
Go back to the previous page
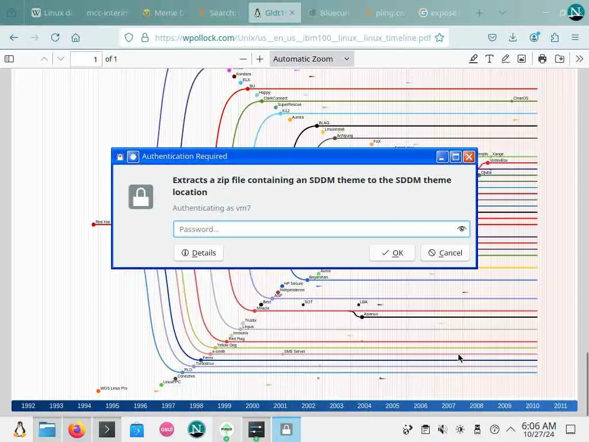click(14, 37)
